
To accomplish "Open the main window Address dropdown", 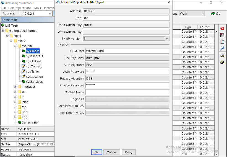I will point(50,14).
